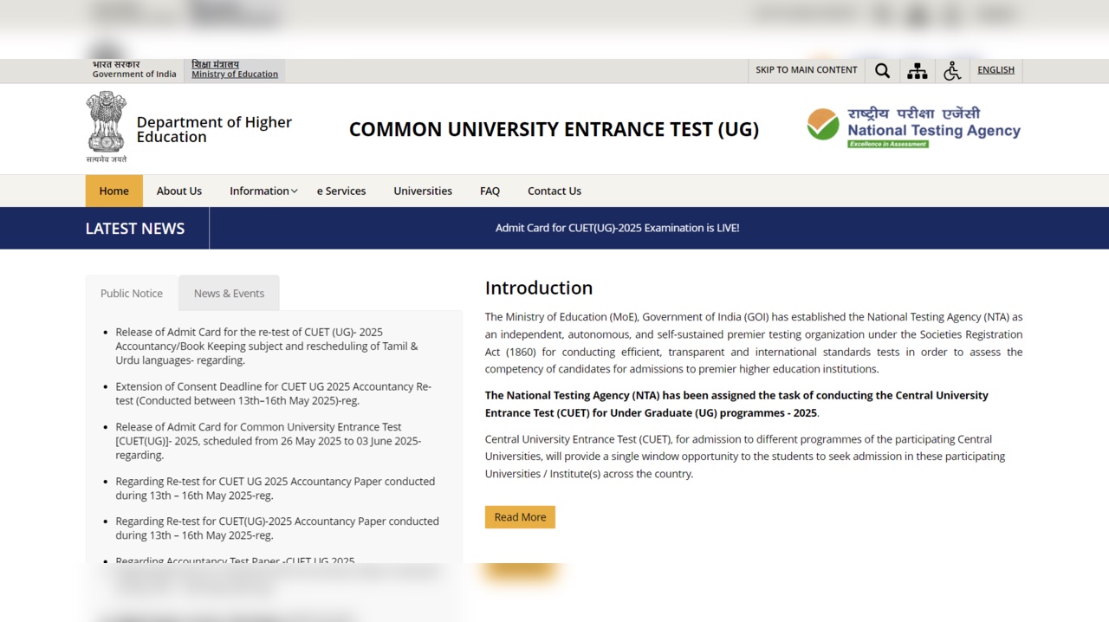Click the Introduction heading
The image size is (1109, 622).
(x=539, y=288)
